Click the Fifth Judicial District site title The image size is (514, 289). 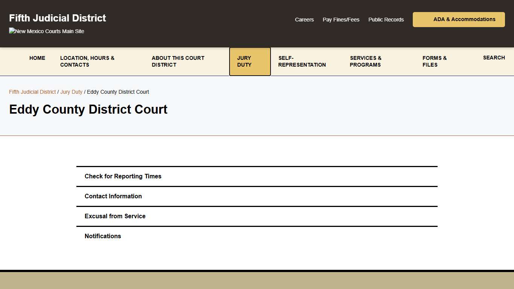point(57,18)
